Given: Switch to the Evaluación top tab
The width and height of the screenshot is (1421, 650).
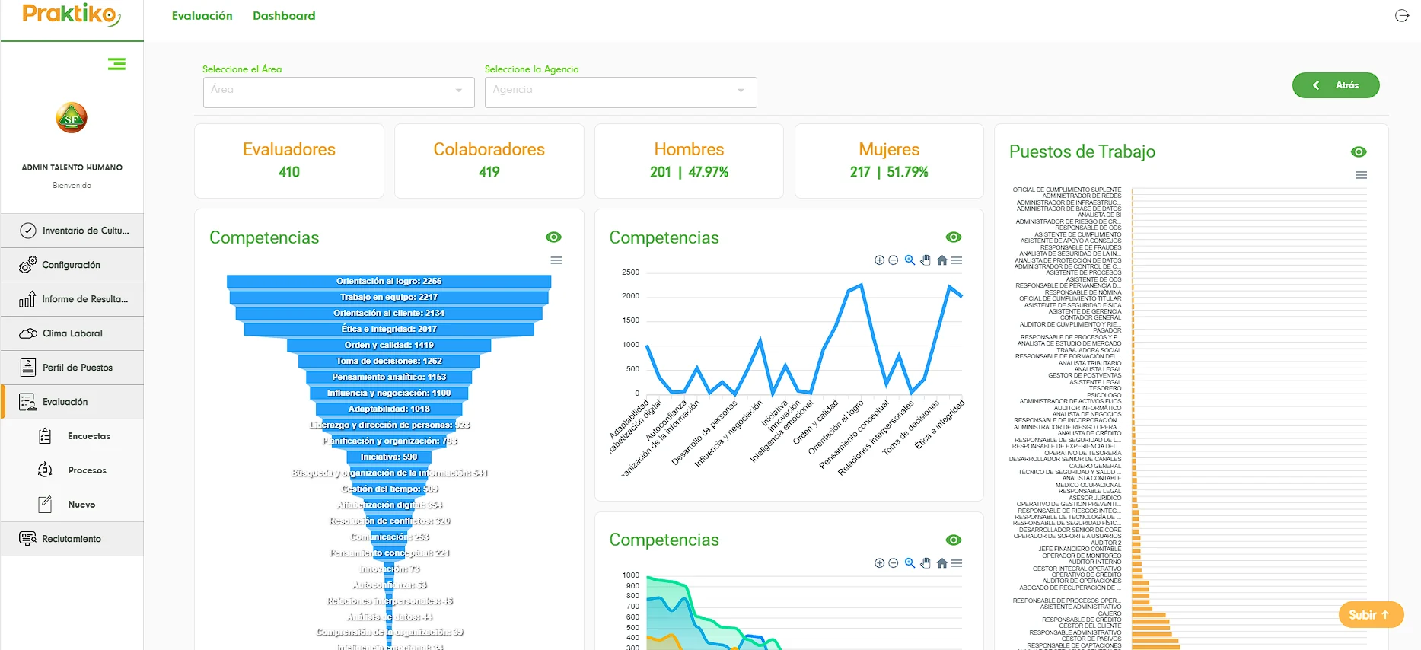Looking at the screenshot, I should coord(202,16).
